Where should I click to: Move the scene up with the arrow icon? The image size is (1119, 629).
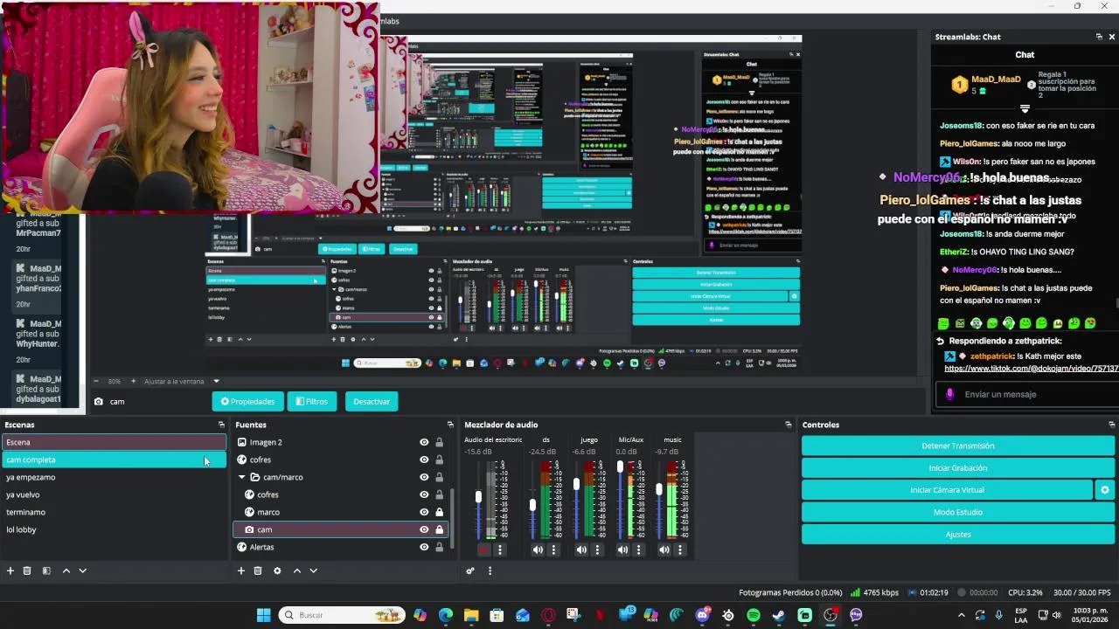pyautogui.click(x=66, y=570)
